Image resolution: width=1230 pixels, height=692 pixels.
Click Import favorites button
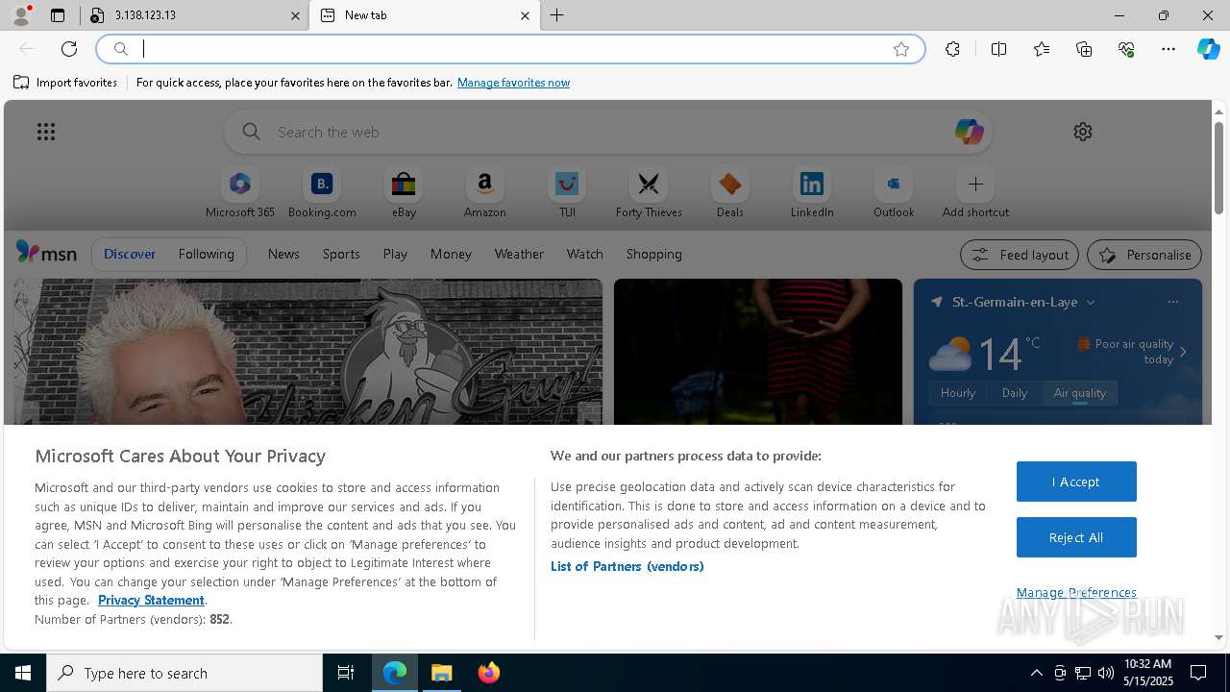pyautogui.click(x=65, y=83)
